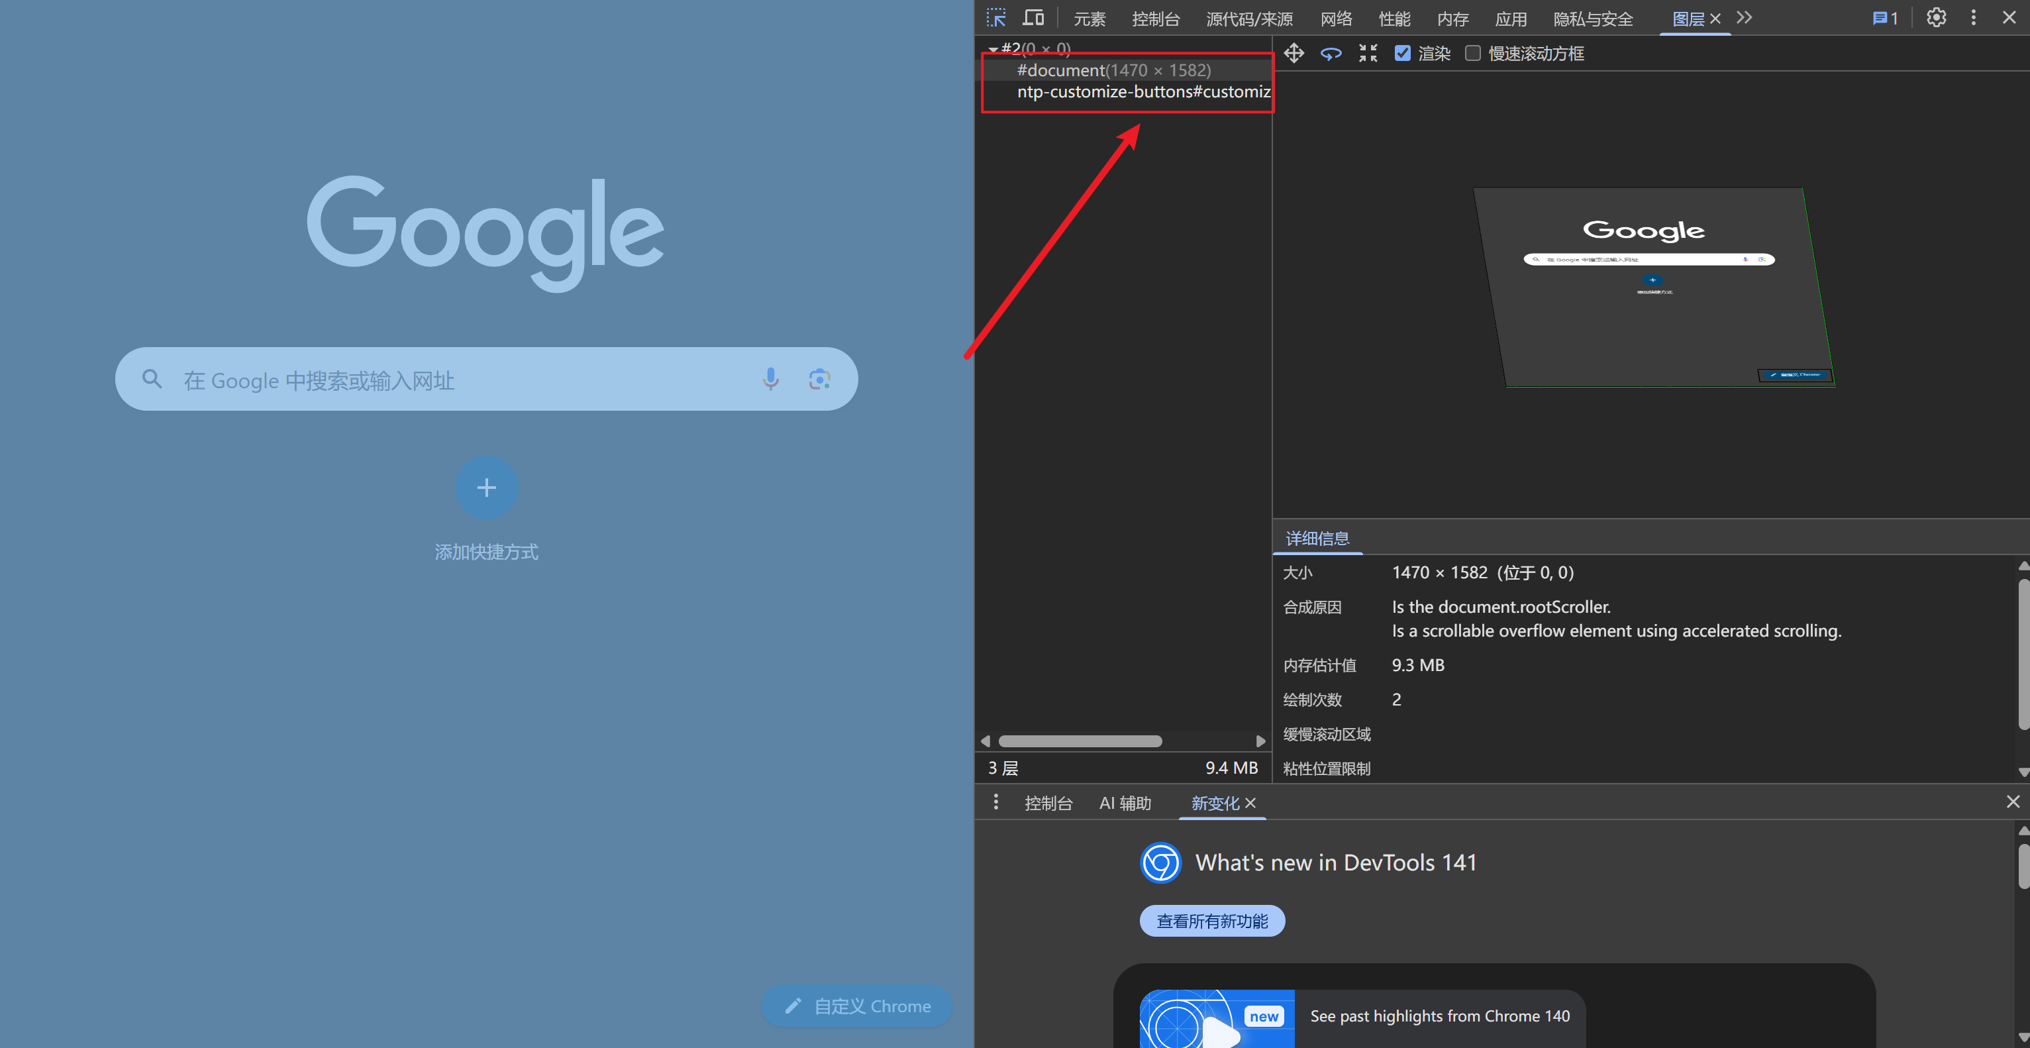Open DevTools settings gear
Screen dimensions: 2030x1048
coord(1936,17)
